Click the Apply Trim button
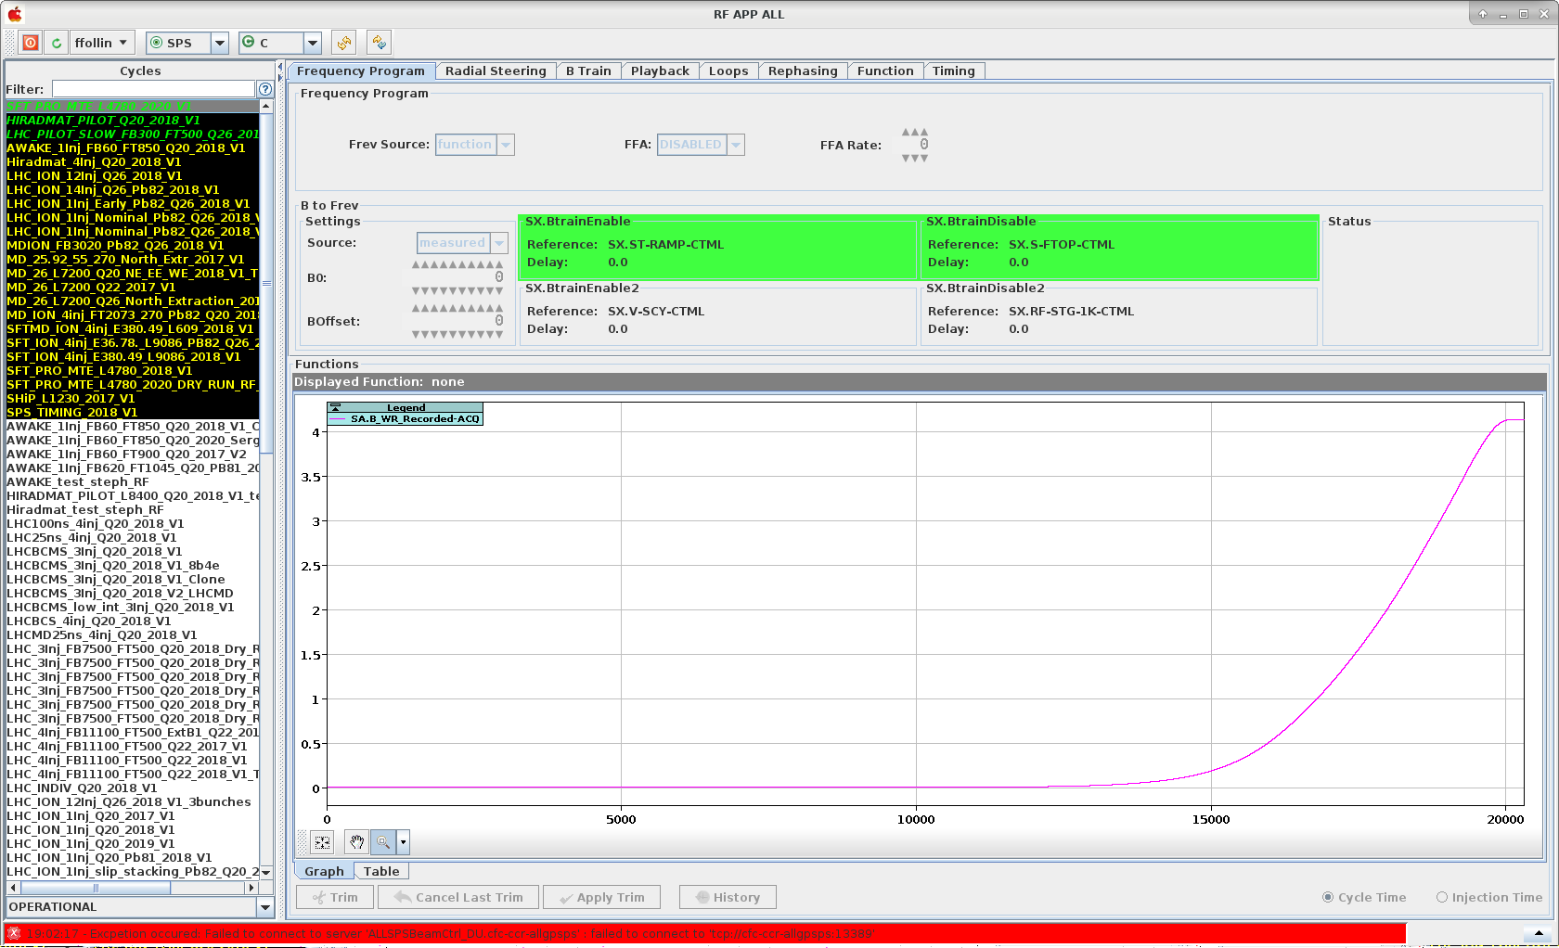Screen dimensions: 1559x948 (601, 897)
